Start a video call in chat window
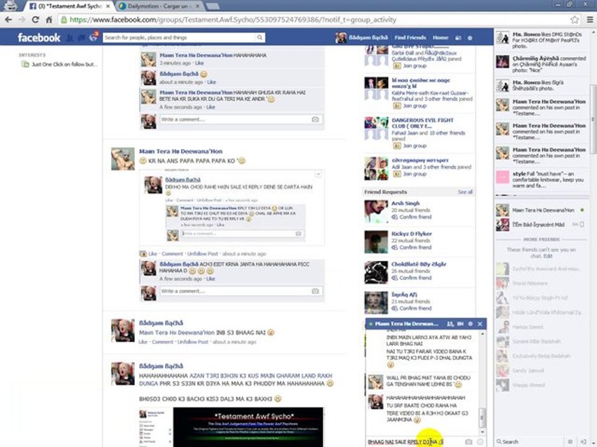Viewport: 597px width, 447px height. [x=460, y=324]
